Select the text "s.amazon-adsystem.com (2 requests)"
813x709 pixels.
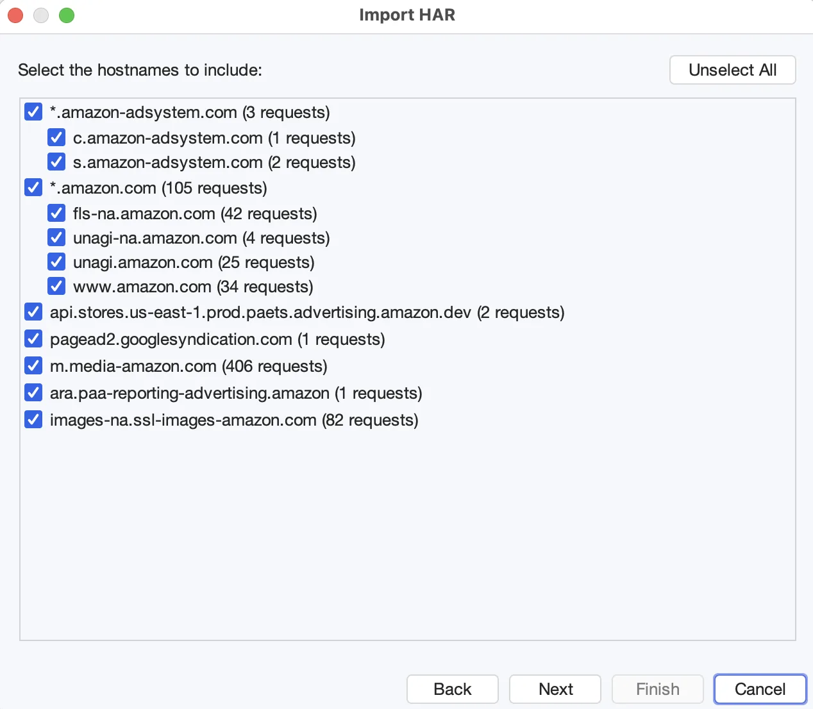(x=214, y=162)
